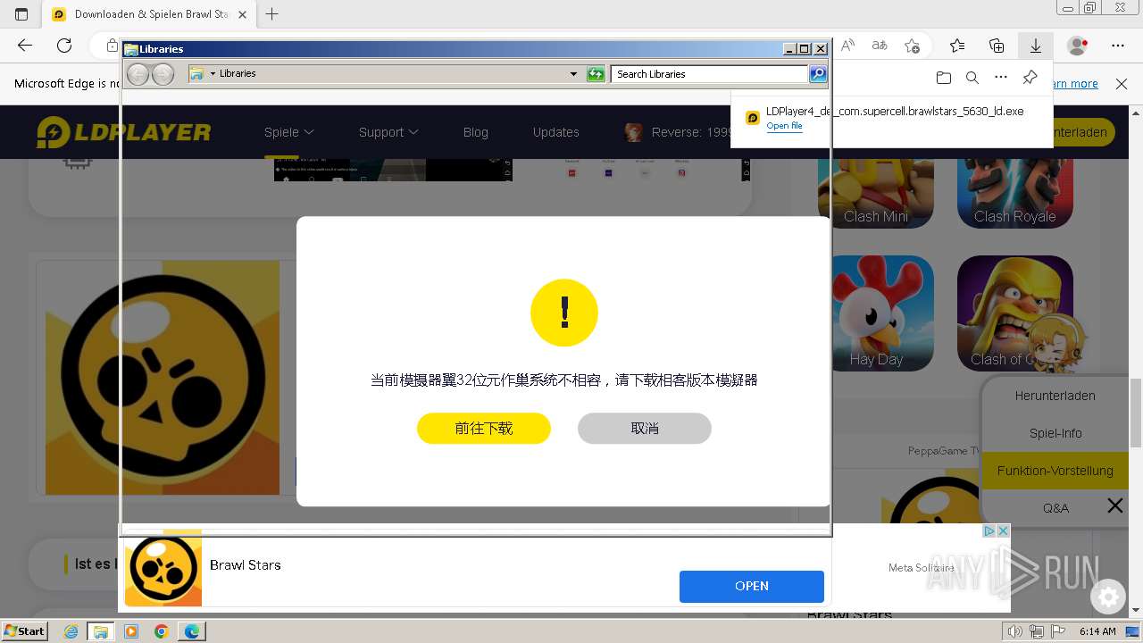Click Libraries window back arrow
Screen dimensions: 1143x643
tap(138, 74)
